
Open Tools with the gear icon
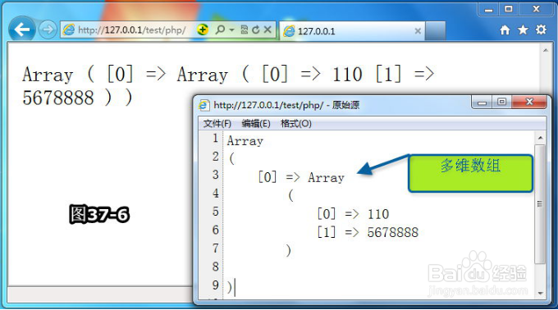(x=541, y=30)
